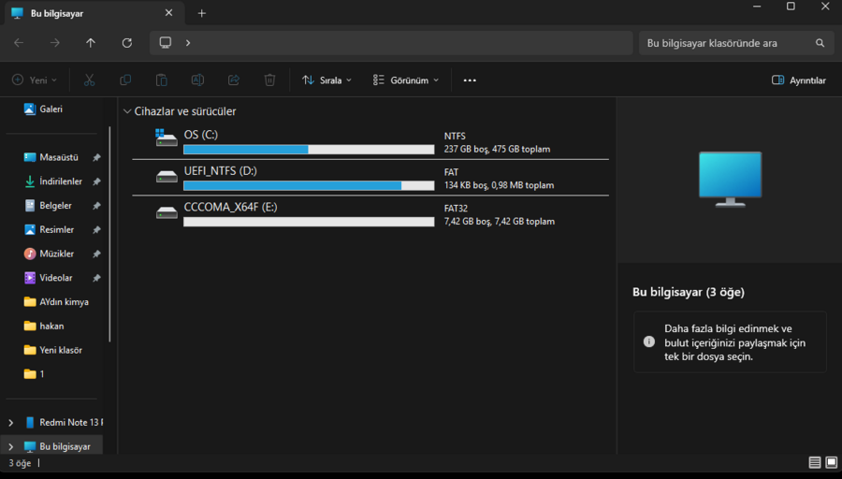842x479 pixels.
Task: Click the Share icon in toolbar
Action: click(x=234, y=80)
